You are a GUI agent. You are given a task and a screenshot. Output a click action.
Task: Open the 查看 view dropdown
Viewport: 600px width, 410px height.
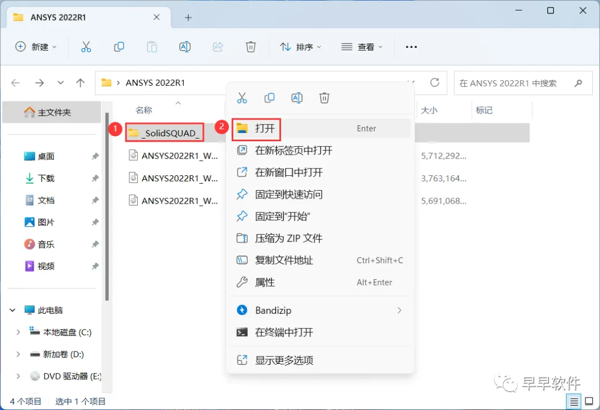pyautogui.click(x=362, y=47)
